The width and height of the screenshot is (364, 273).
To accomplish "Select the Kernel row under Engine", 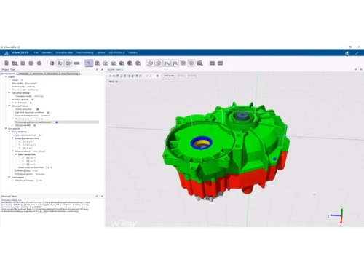I will (x=17, y=80).
